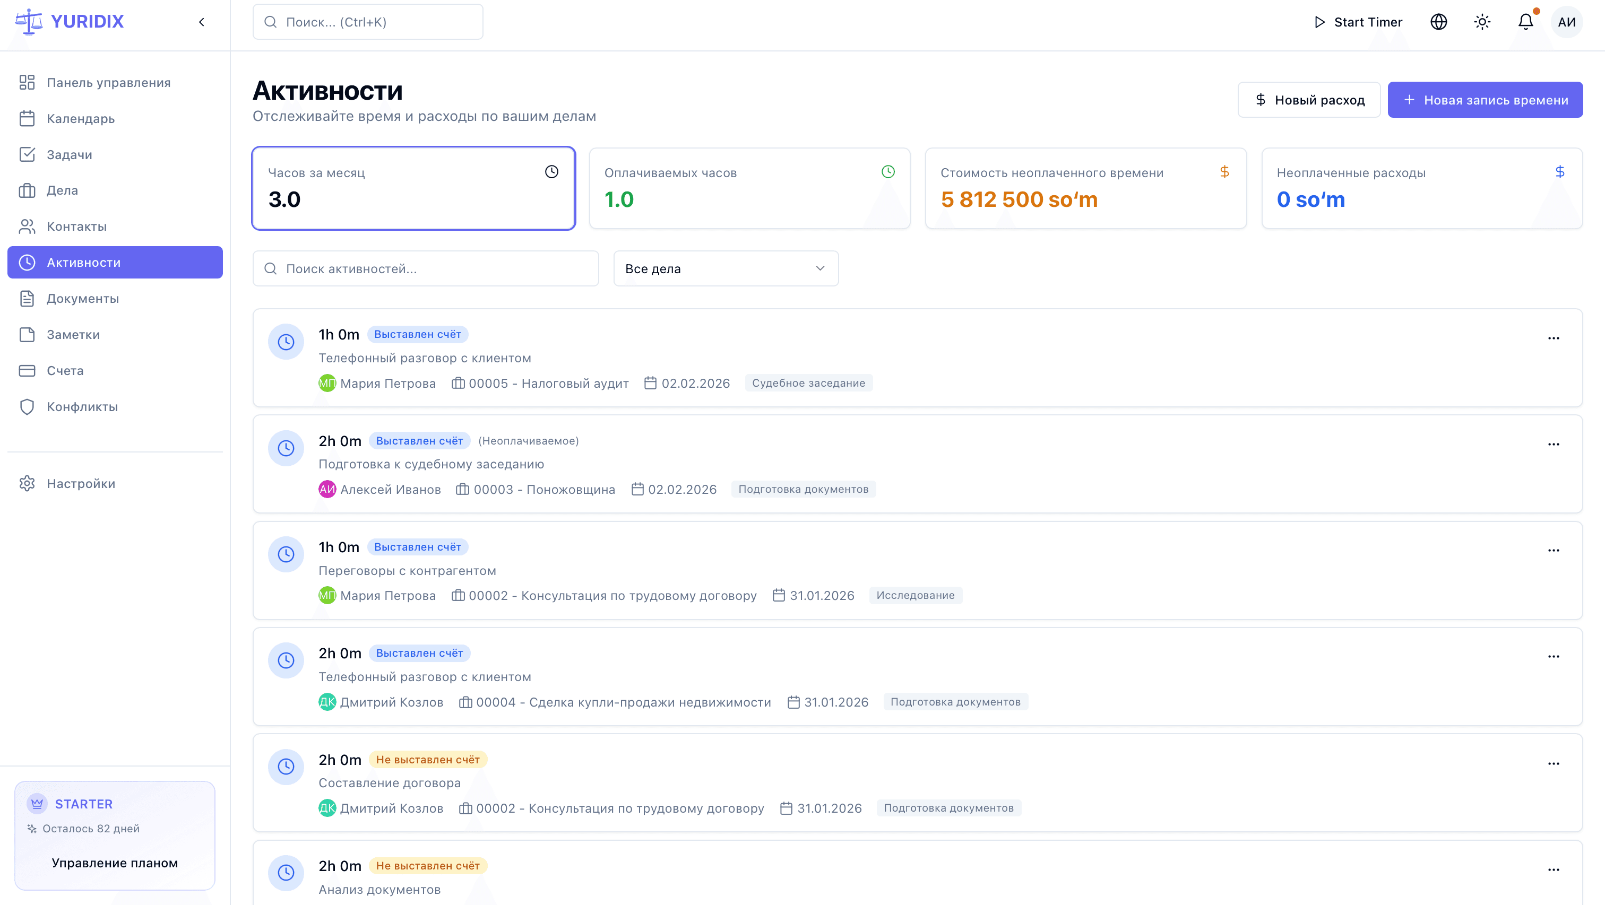The image size is (1605, 905).
Task: Open options menu for Анализ документов
Action: click(1554, 870)
